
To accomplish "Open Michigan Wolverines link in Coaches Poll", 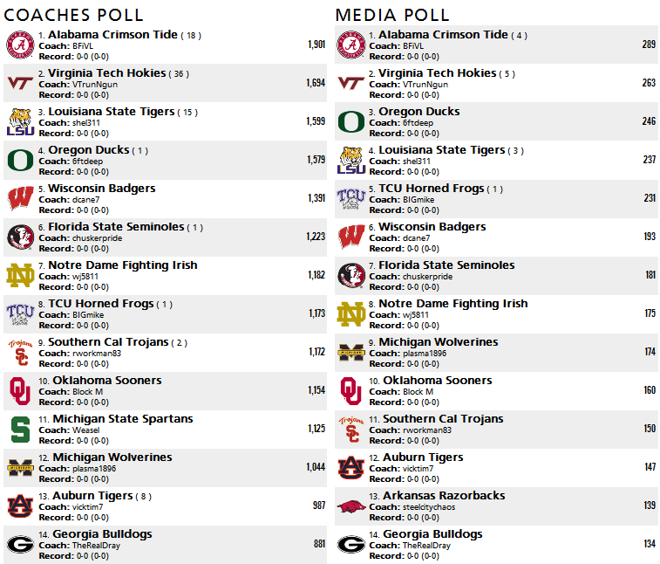I will [x=112, y=457].
